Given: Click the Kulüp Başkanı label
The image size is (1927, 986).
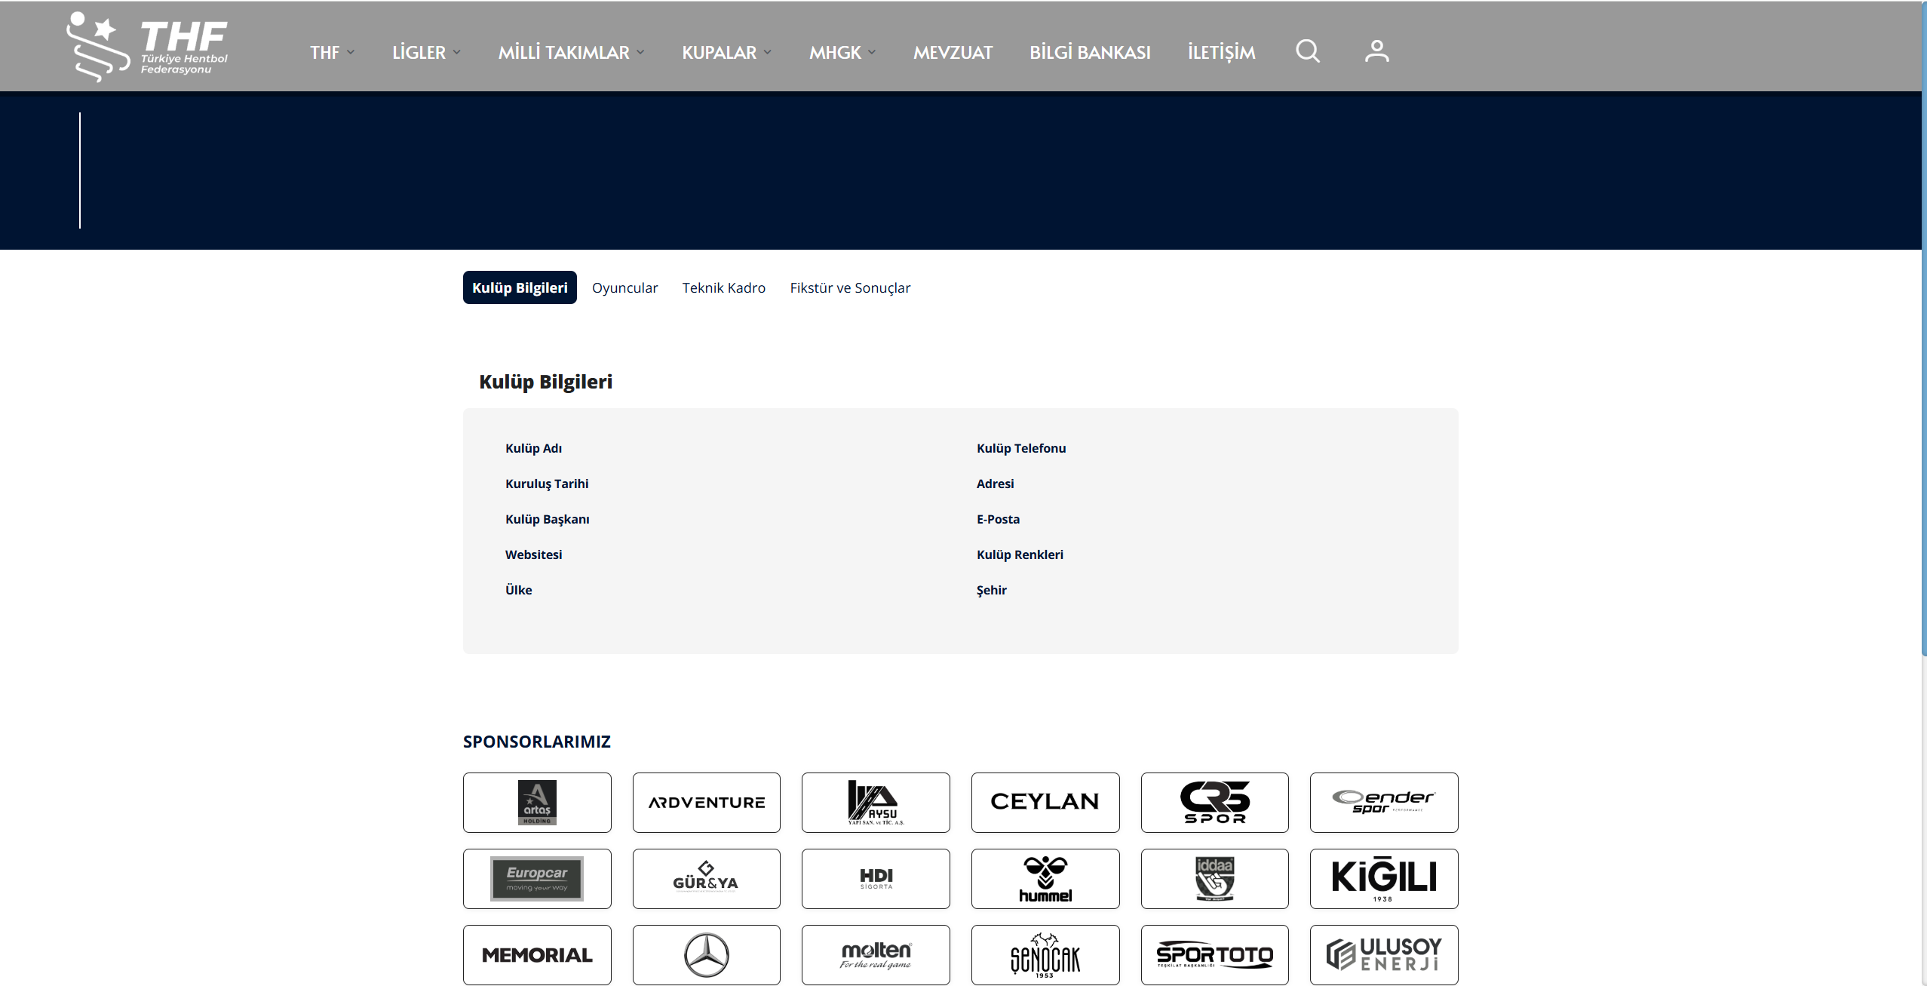Looking at the screenshot, I should (x=548, y=519).
